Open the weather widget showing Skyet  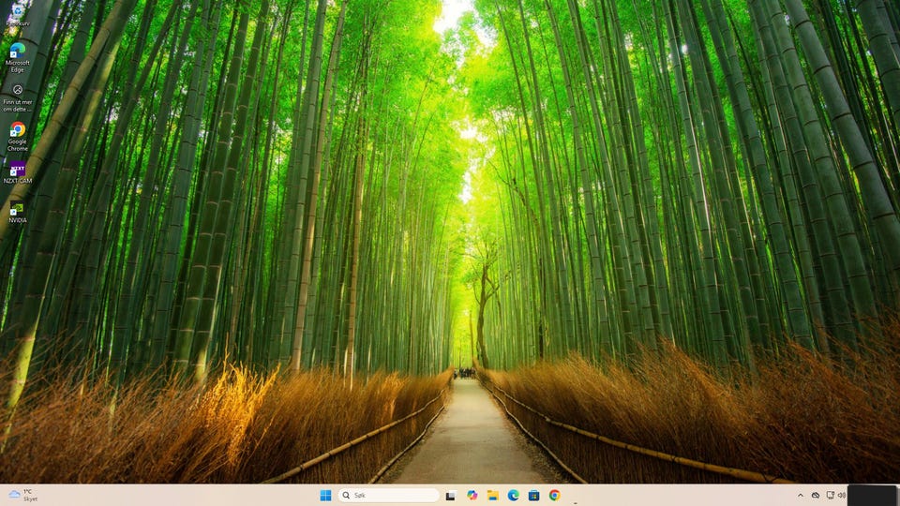[x=22, y=495]
